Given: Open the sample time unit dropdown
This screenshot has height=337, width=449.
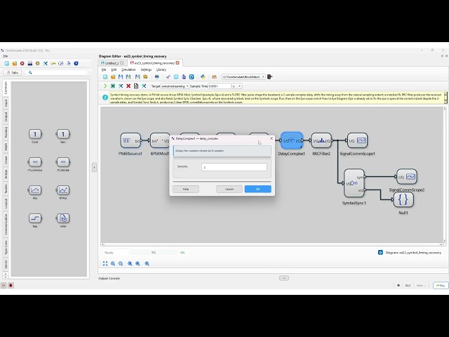Looking at the screenshot, I should click(237, 86).
